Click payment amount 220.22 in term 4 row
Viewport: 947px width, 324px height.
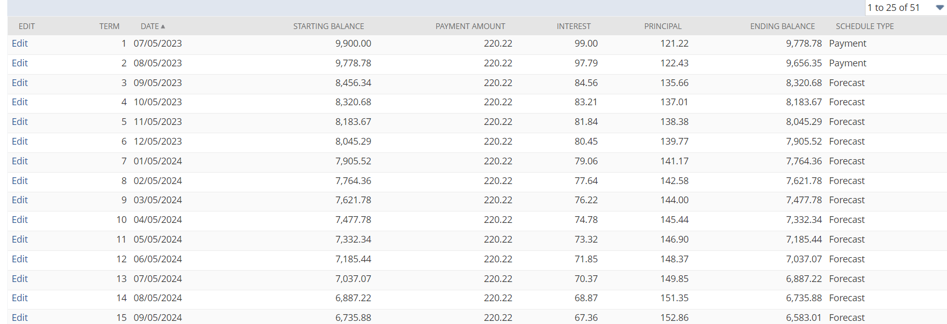tap(498, 102)
